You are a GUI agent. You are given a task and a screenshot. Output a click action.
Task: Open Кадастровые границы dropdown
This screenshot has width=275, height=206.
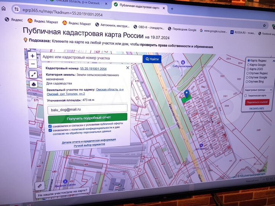tap(258, 90)
